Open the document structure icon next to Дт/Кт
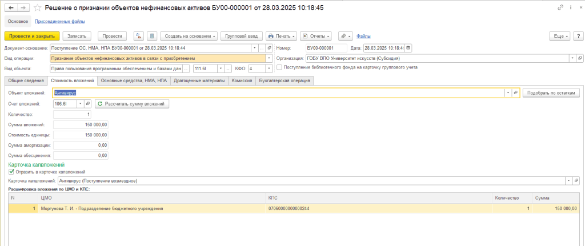 point(152,36)
